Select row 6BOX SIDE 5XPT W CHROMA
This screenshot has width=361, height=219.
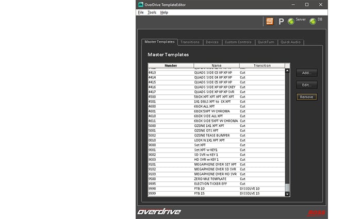(x=217, y=121)
